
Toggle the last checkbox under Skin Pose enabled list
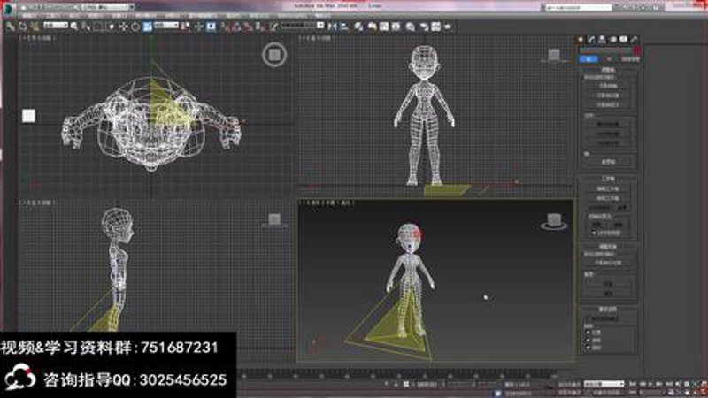(588, 348)
